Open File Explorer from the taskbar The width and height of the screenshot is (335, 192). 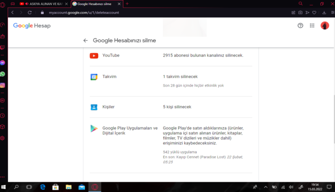(69, 187)
